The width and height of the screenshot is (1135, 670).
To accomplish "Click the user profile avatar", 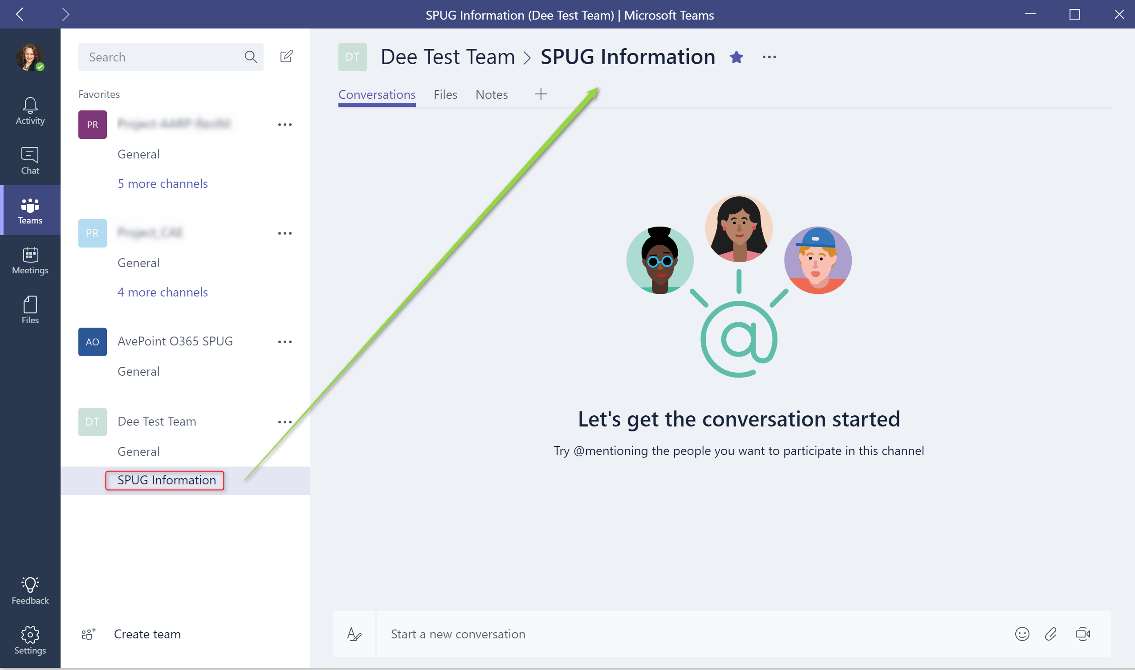I will 30,57.
